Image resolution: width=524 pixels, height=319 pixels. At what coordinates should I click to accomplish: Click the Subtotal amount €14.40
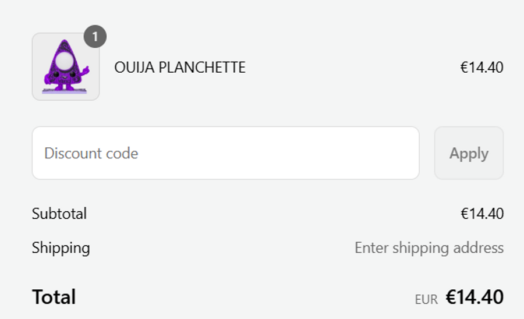point(481,214)
